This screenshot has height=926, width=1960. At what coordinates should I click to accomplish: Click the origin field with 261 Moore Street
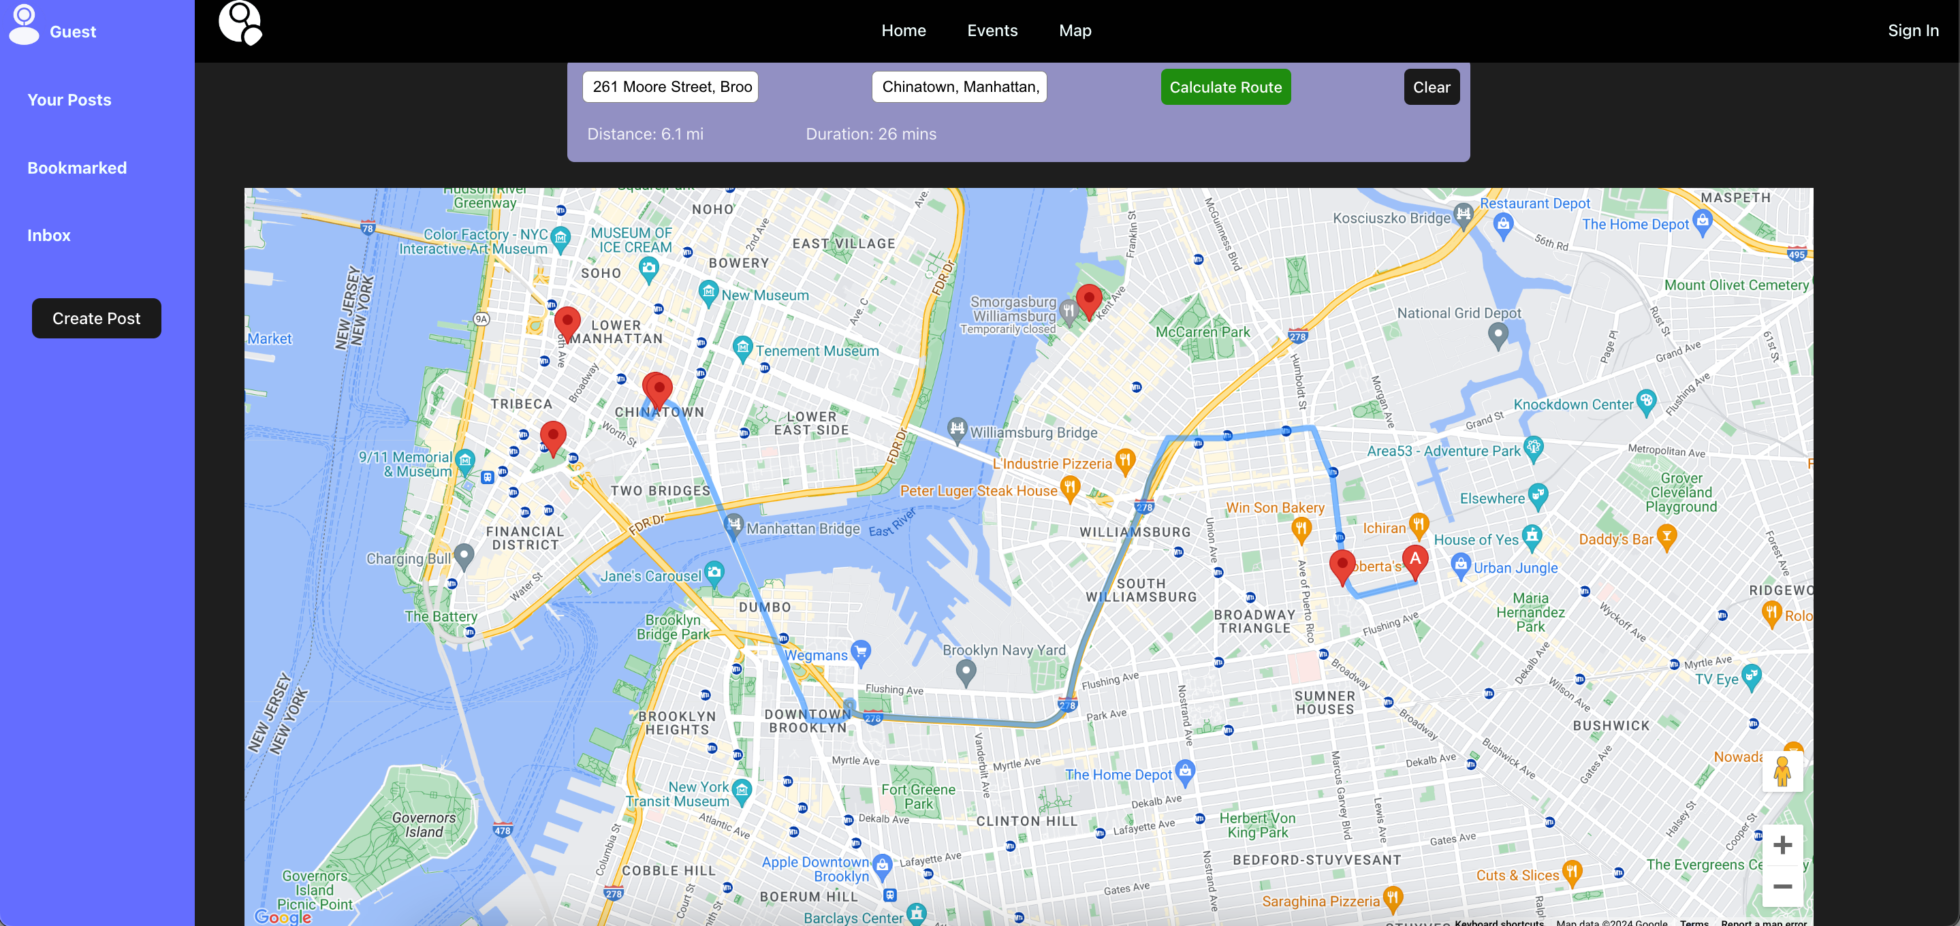coord(669,86)
